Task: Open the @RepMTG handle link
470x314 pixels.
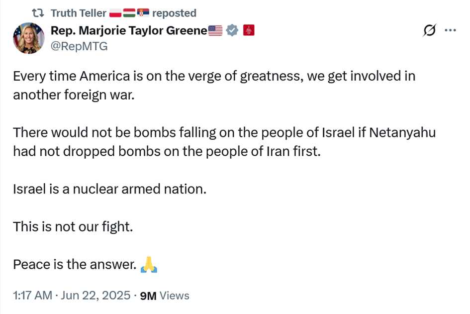Action: point(79,46)
